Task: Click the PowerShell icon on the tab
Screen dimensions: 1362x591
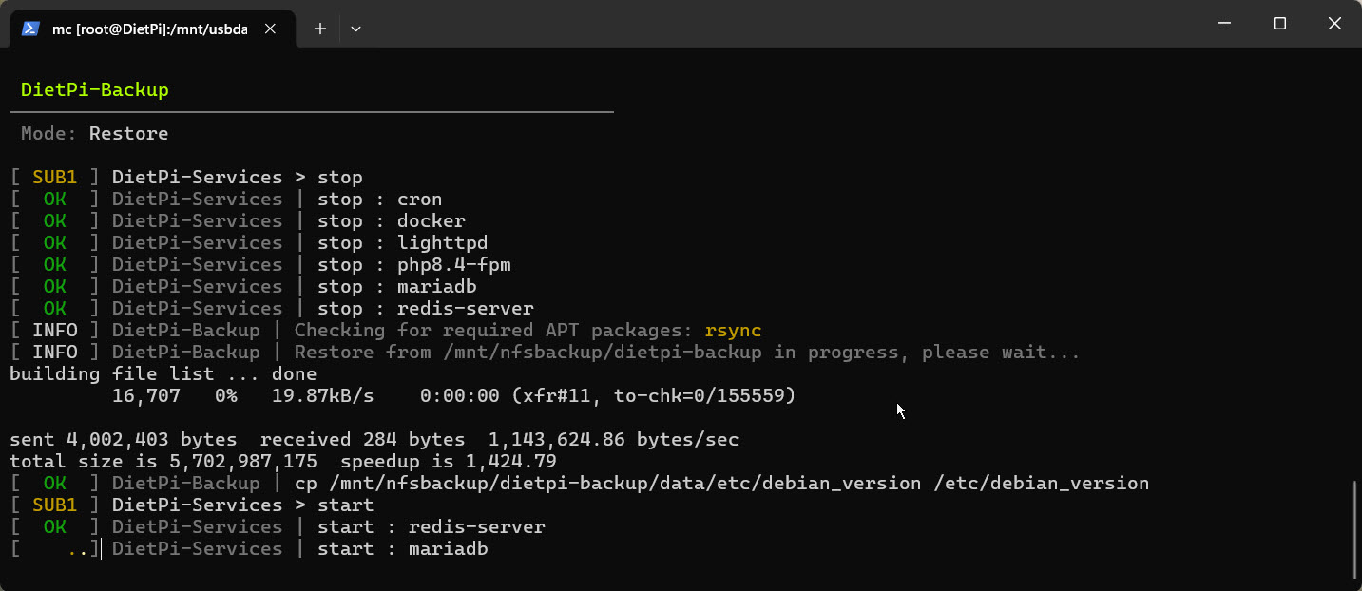Action: tap(30, 29)
